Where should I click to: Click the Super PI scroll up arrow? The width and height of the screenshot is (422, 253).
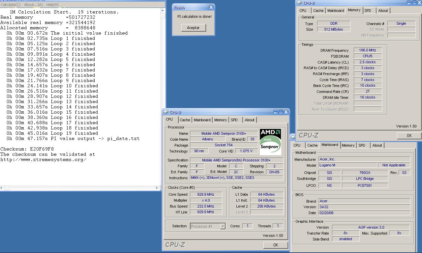tap(163, 11)
